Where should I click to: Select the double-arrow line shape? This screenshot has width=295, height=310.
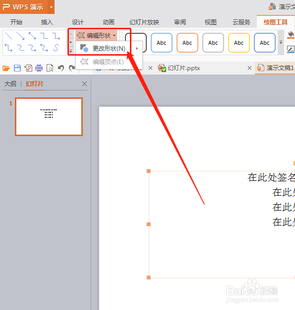[32, 36]
